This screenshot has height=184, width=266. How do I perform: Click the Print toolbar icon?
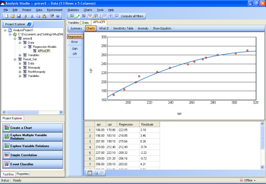[25, 16]
